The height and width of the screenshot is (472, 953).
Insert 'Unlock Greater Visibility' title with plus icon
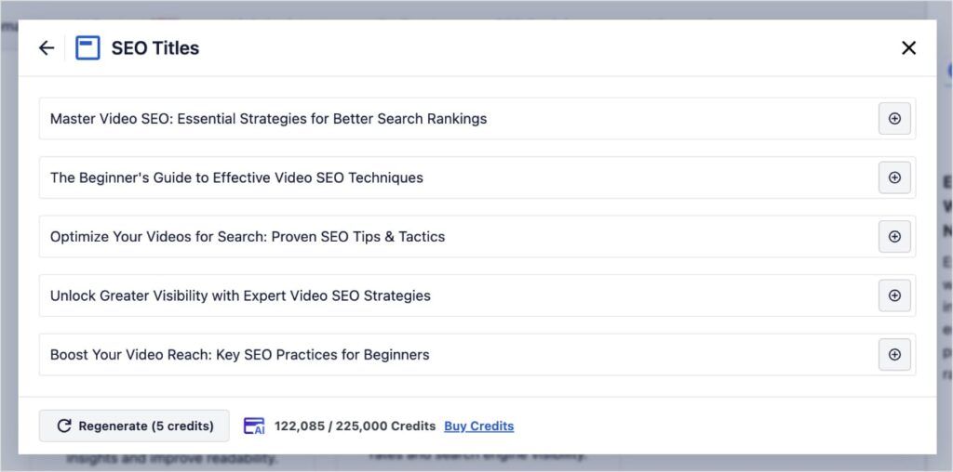point(894,295)
